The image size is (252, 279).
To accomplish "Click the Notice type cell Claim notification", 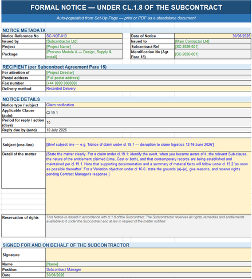I will pos(148,105).
